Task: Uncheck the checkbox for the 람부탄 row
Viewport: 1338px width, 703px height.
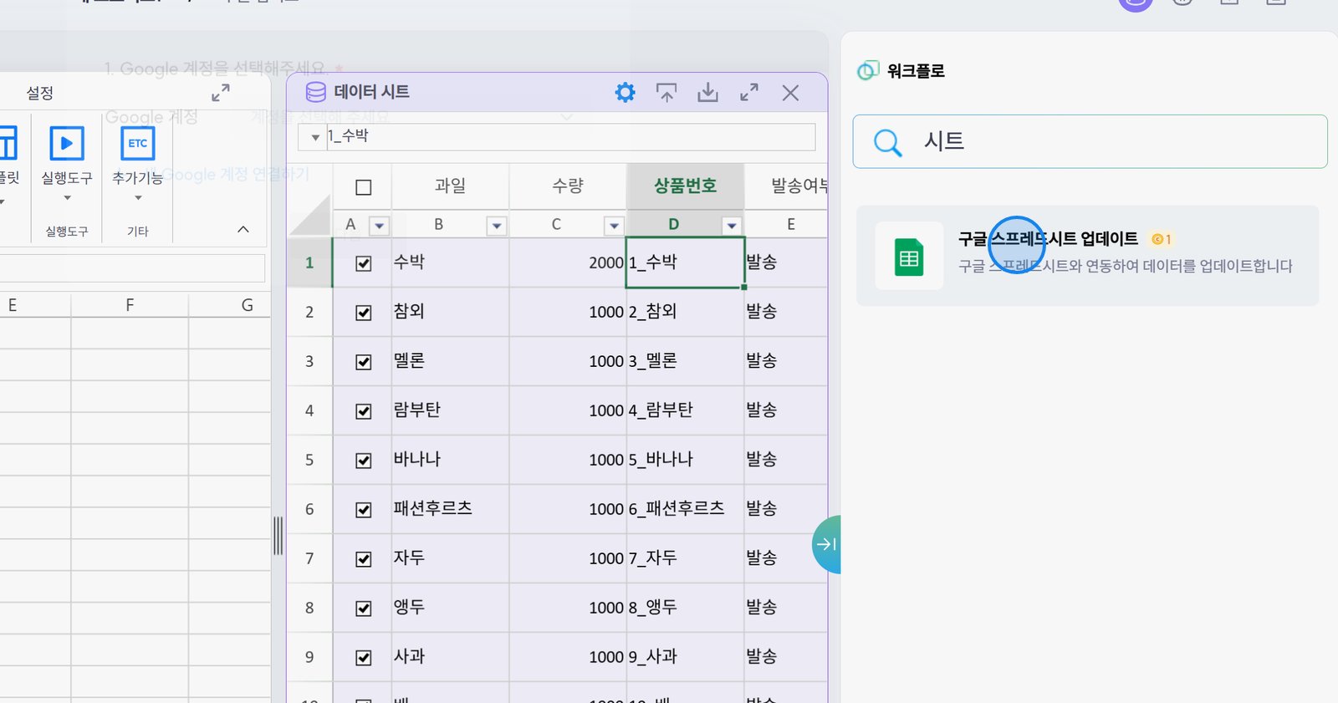Action: tap(364, 411)
